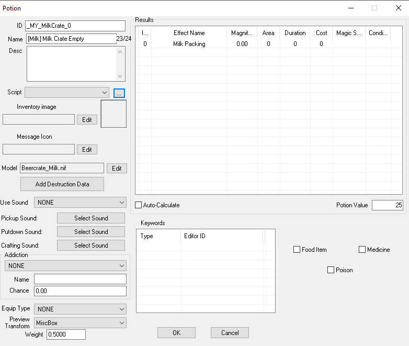This screenshot has width=409, height=346.
Task: Open the Preview Transform MiscBox dropdown
Action: pyautogui.click(x=80, y=323)
